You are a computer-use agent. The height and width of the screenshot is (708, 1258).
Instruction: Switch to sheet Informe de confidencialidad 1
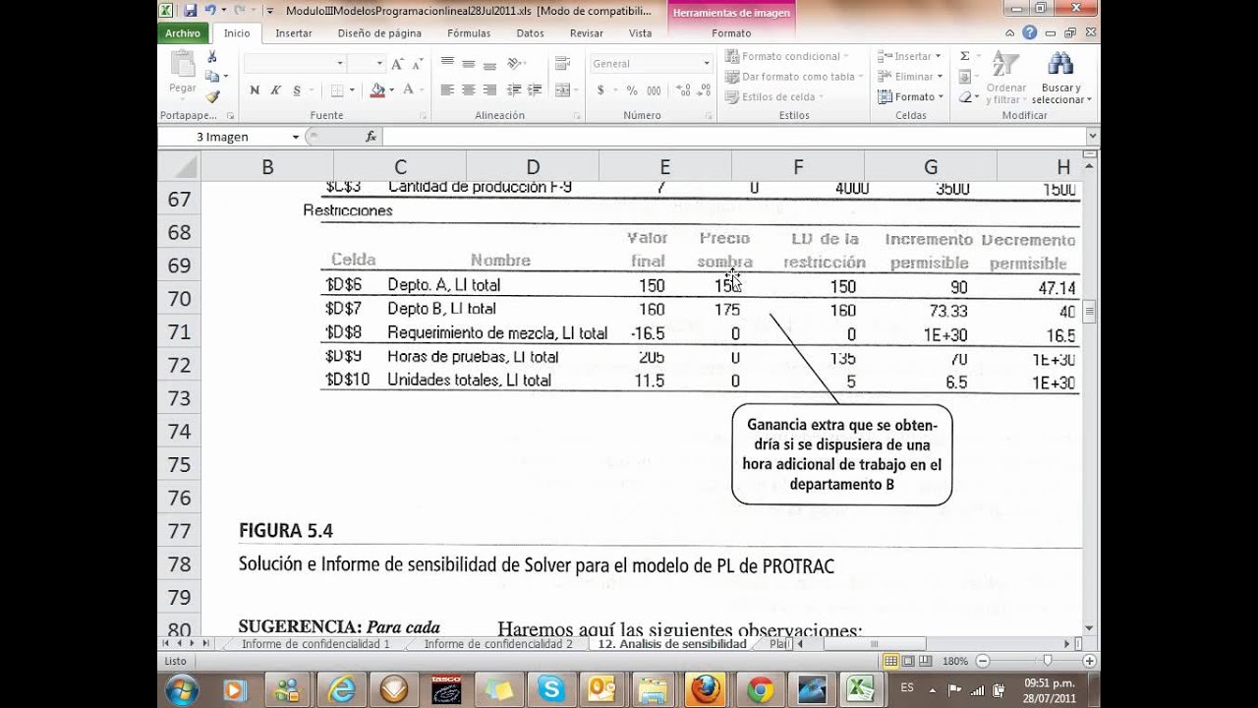pyautogui.click(x=315, y=644)
